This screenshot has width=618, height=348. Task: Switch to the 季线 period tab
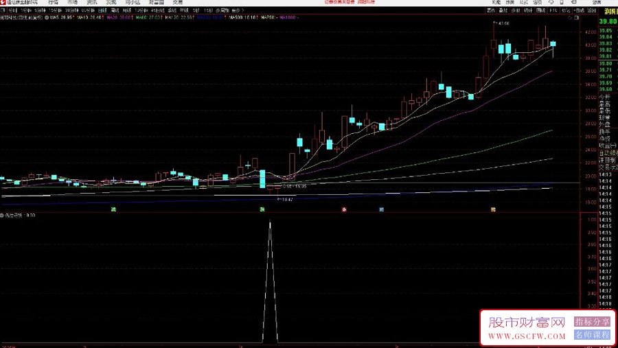(x=172, y=10)
